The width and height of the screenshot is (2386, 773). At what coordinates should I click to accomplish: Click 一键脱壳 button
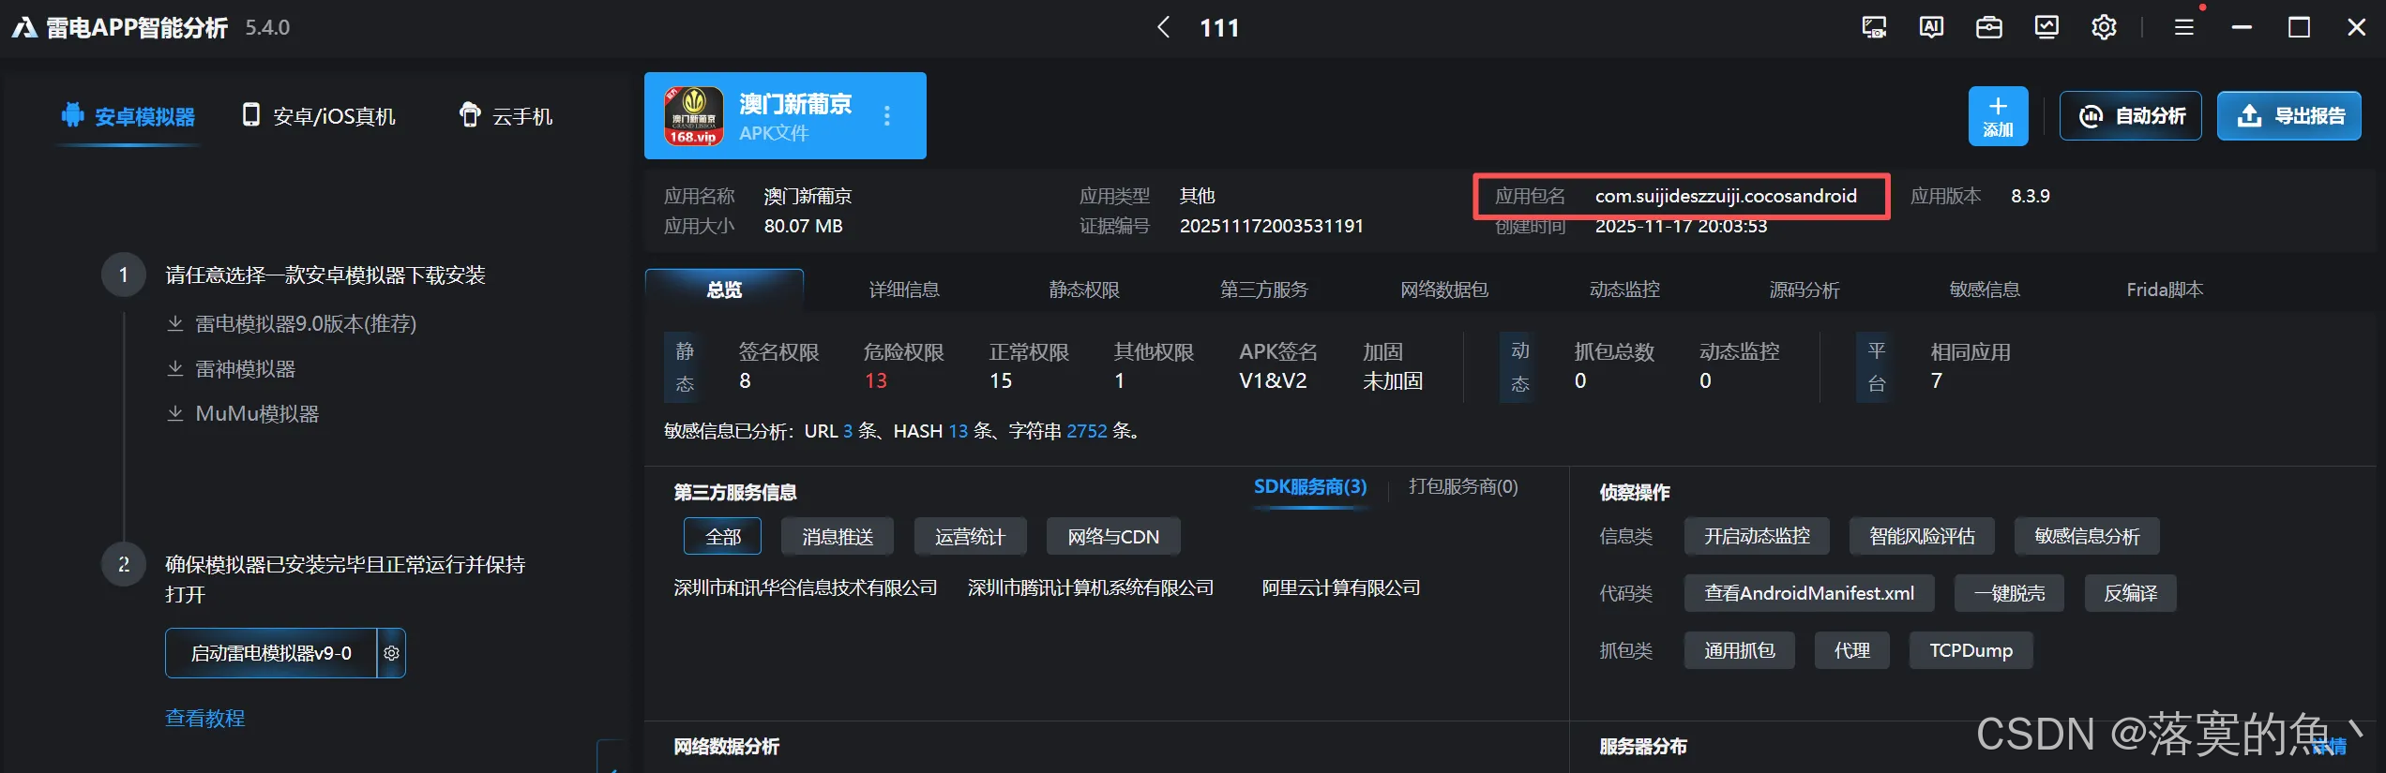pos(2009,594)
